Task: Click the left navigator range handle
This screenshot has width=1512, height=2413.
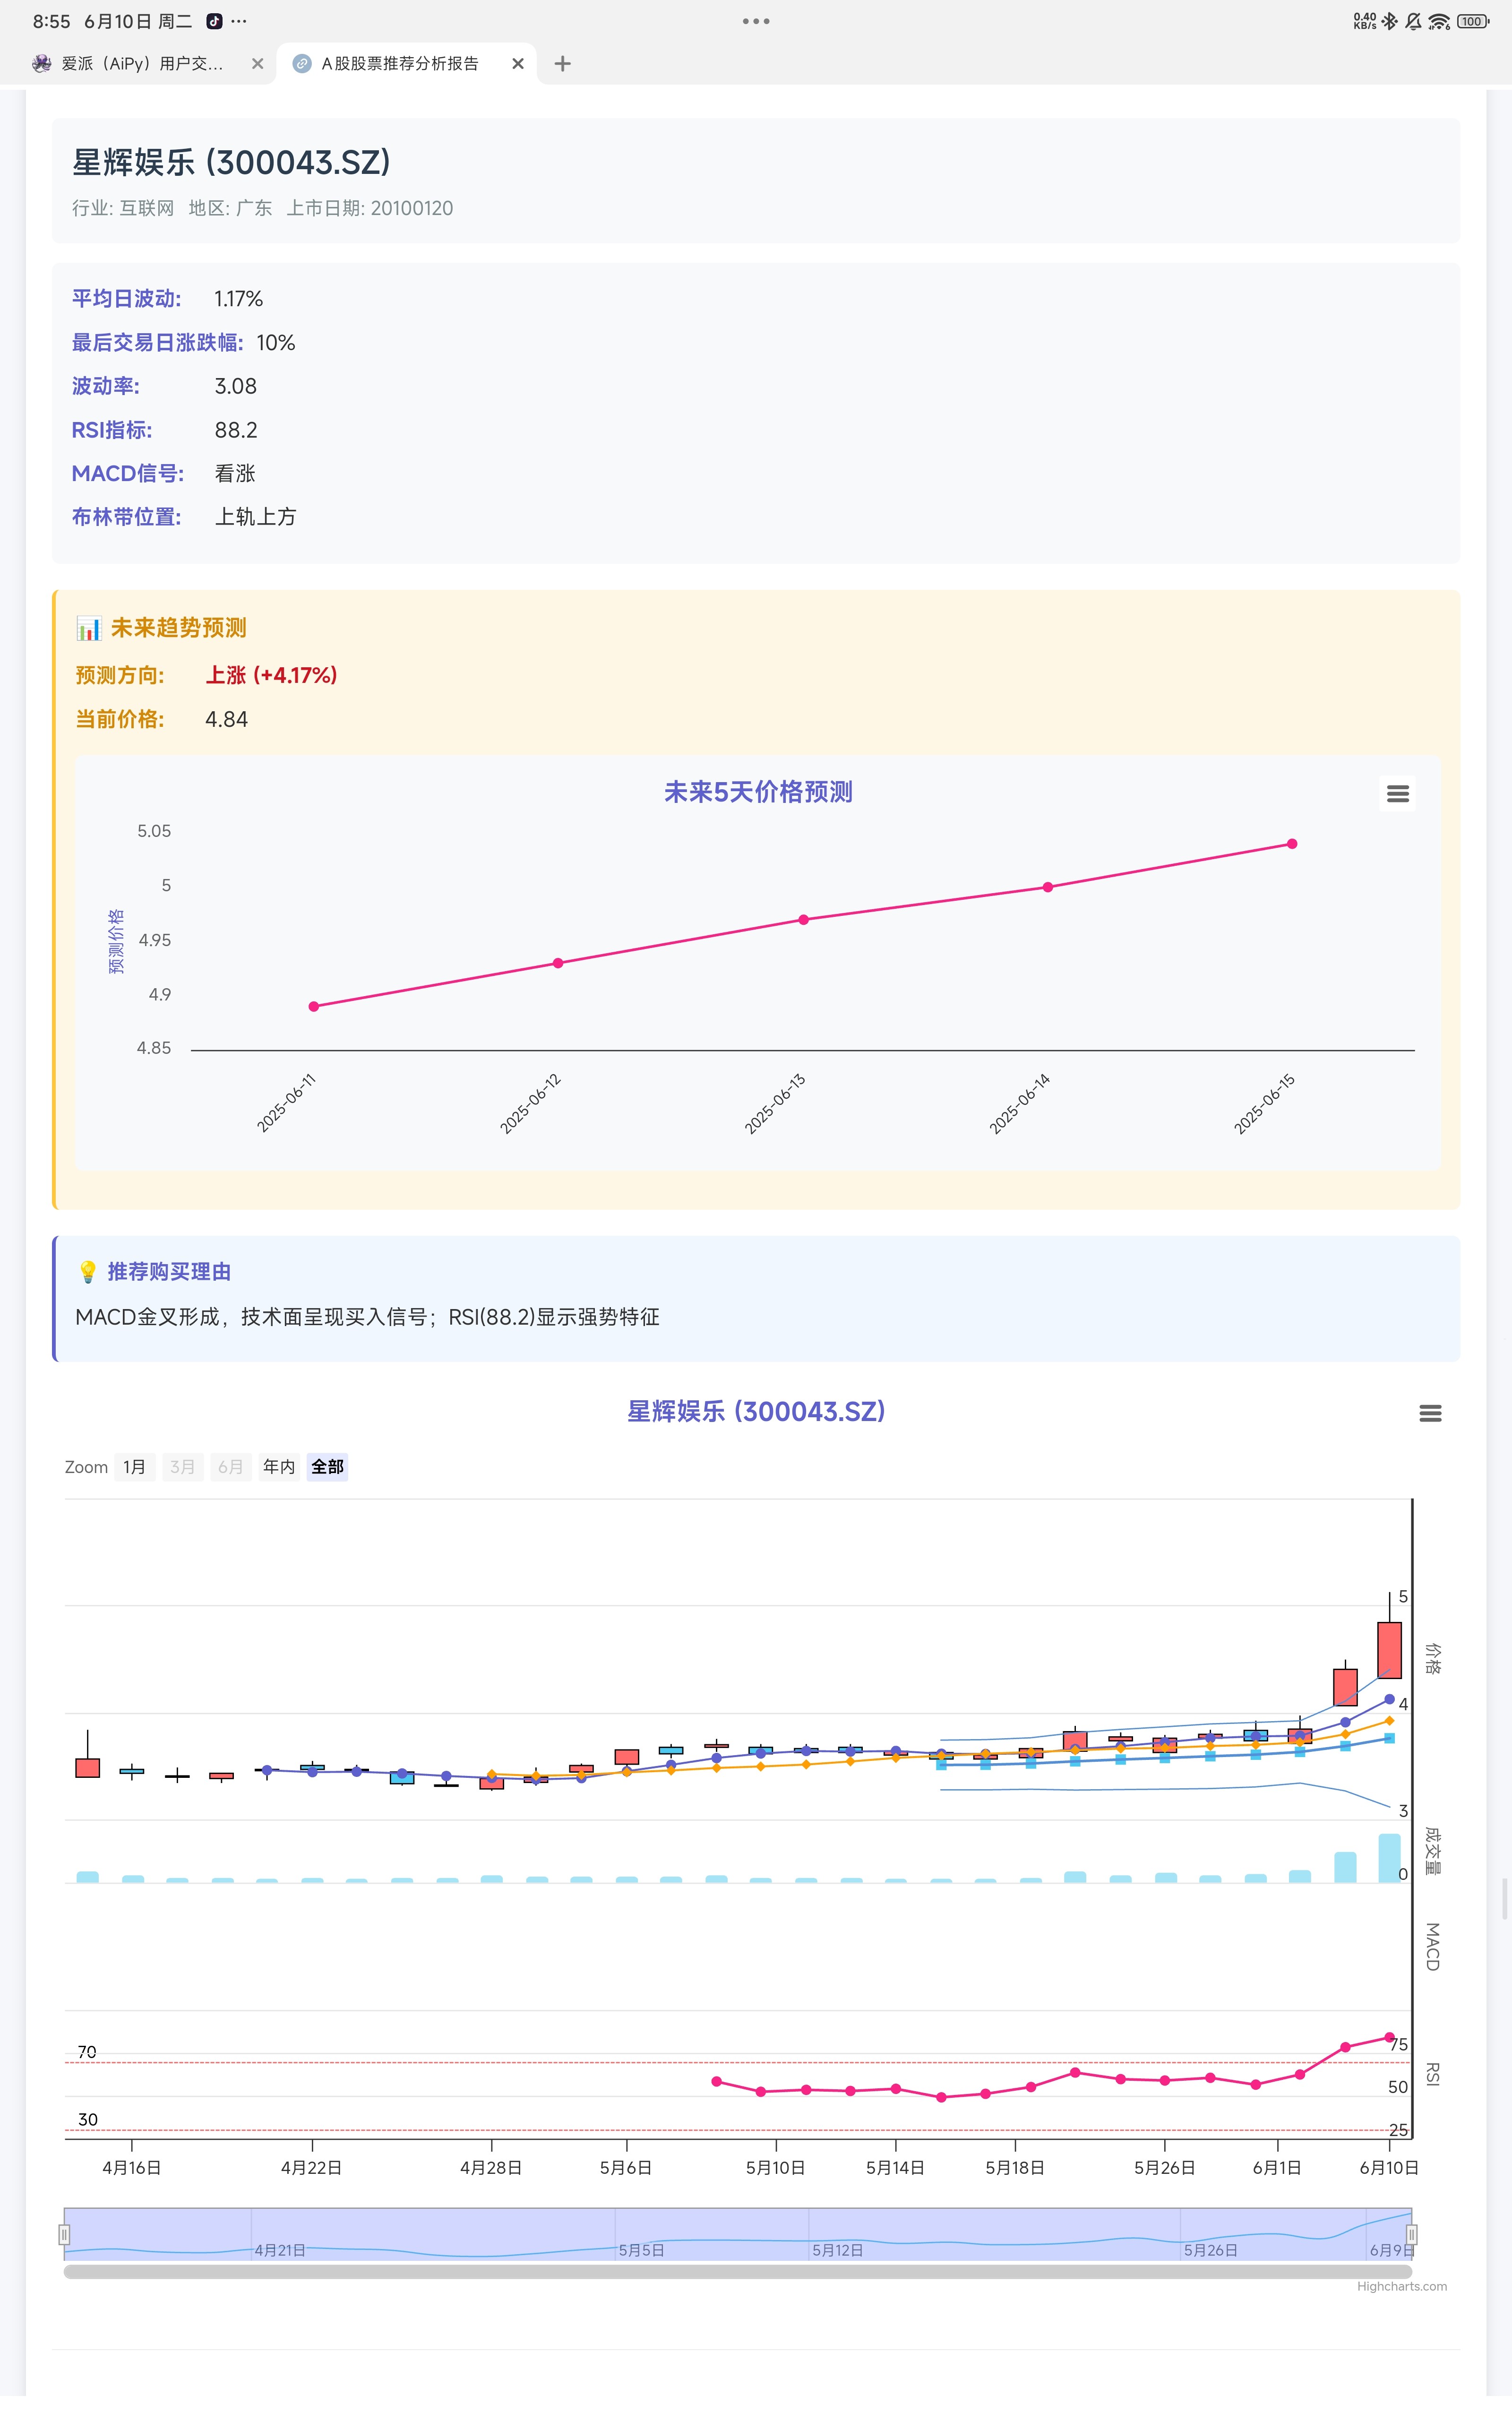Action: [x=64, y=2235]
